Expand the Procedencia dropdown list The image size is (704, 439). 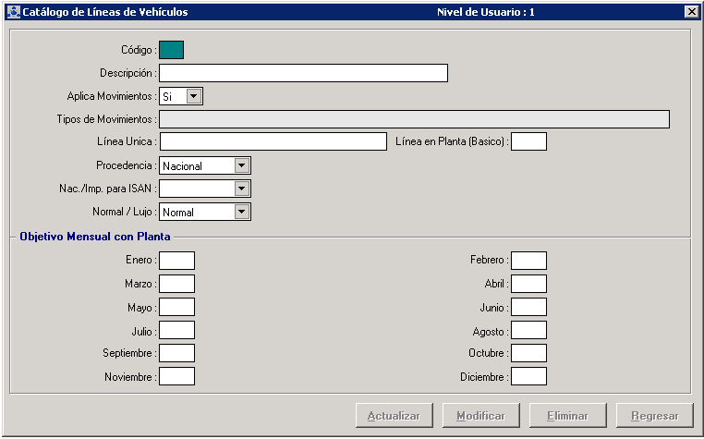[241, 165]
